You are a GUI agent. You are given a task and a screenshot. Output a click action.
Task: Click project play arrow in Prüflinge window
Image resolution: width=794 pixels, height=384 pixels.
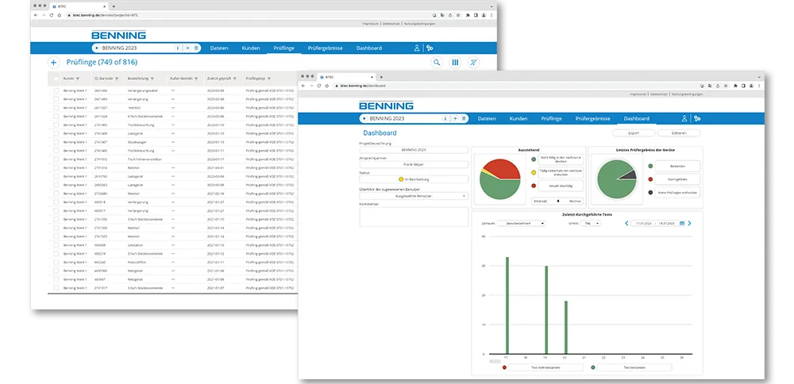pyautogui.click(x=97, y=48)
